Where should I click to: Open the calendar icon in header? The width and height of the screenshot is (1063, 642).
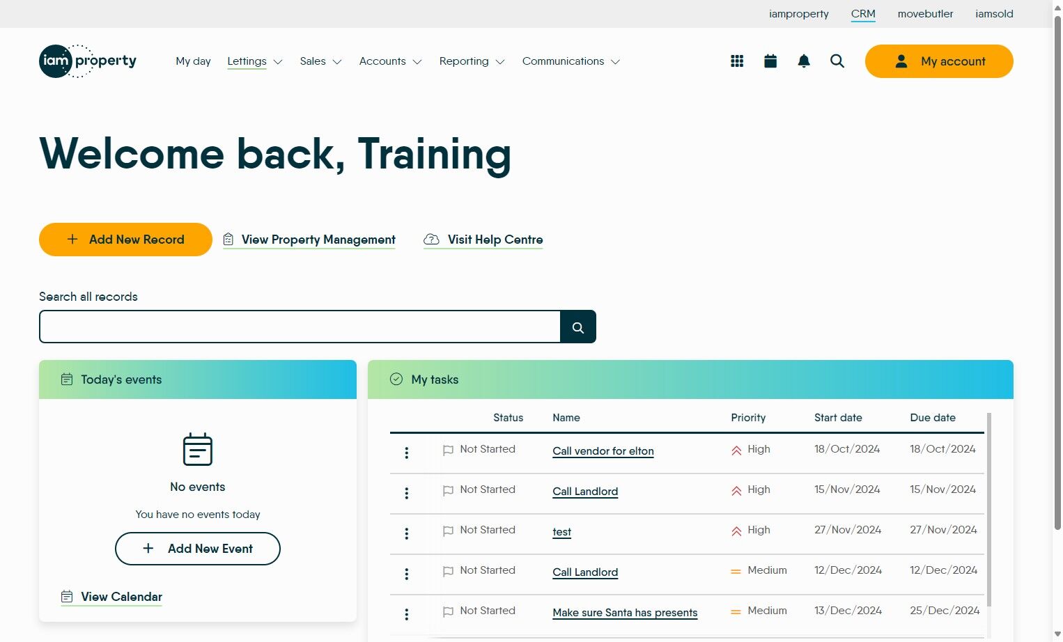[770, 61]
